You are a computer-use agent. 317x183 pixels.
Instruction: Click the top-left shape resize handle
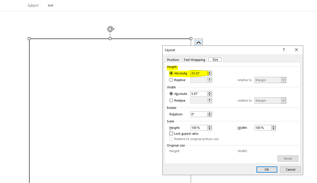[29, 38]
